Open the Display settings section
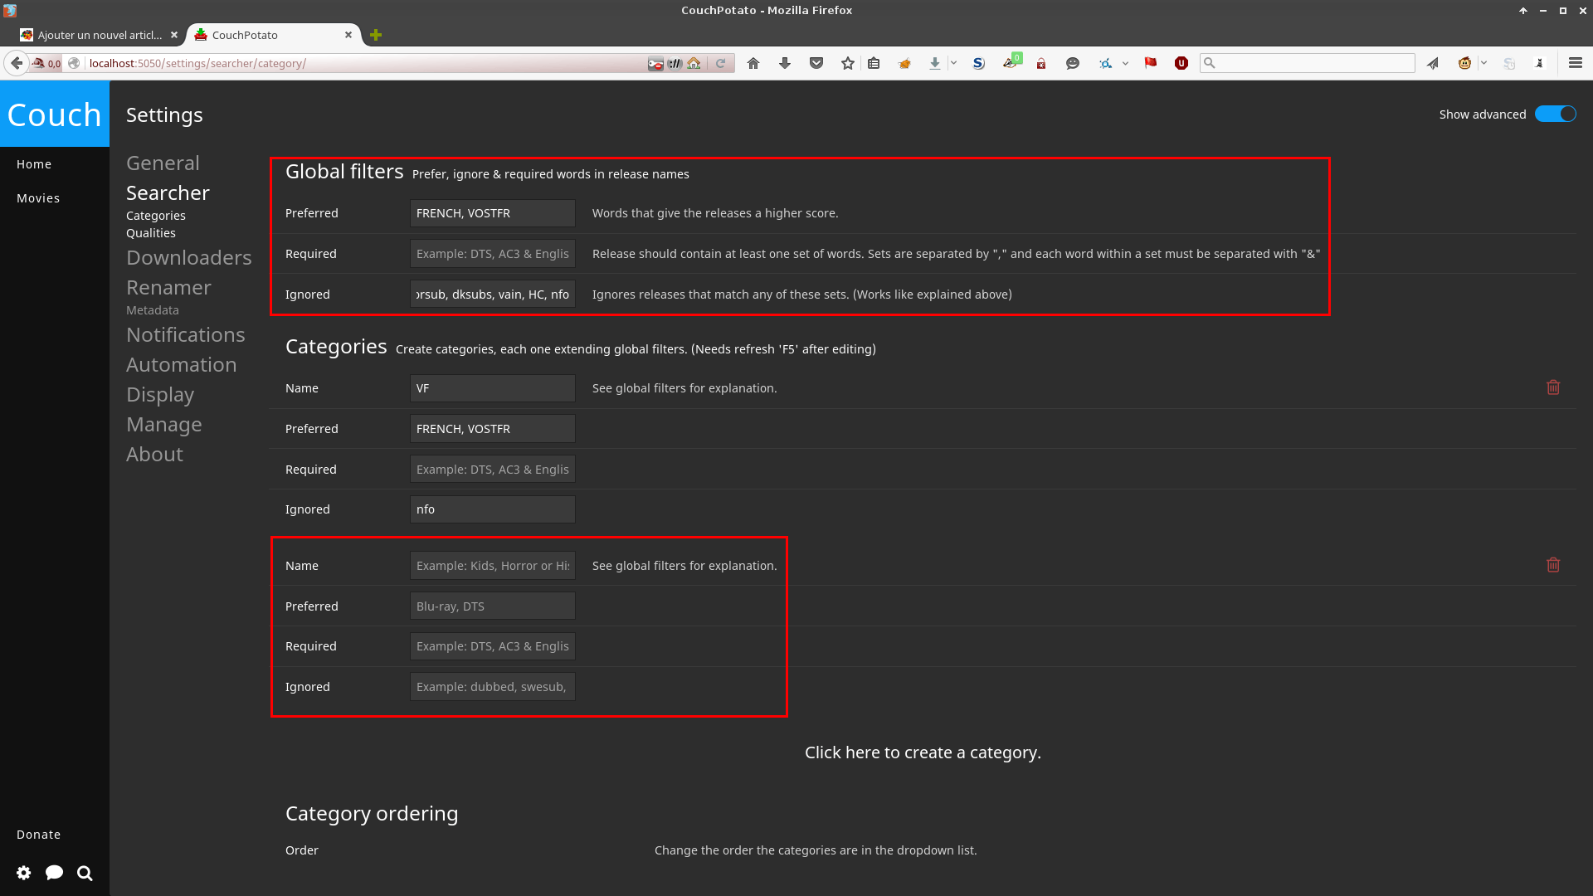 coord(160,395)
